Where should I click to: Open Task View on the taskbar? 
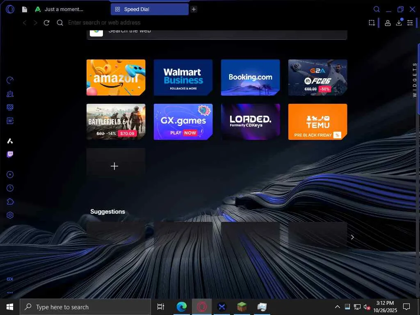(161, 307)
